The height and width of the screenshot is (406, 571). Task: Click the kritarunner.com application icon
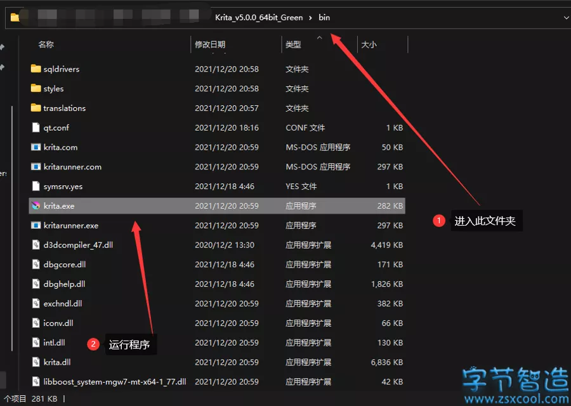click(x=36, y=167)
